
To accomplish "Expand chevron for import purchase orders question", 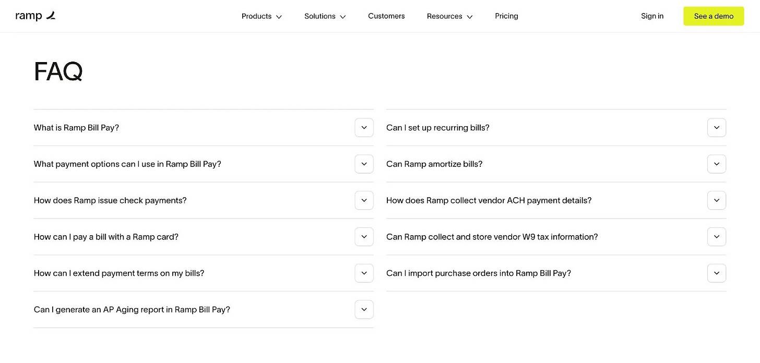I will (716, 273).
